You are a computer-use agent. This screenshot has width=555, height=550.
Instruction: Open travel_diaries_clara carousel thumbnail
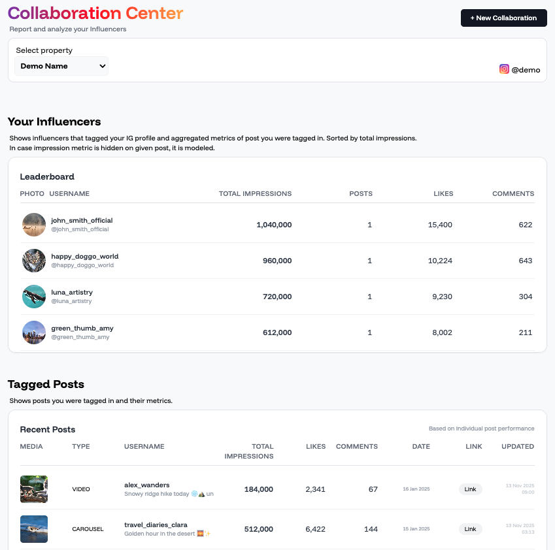click(x=34, y=529)
